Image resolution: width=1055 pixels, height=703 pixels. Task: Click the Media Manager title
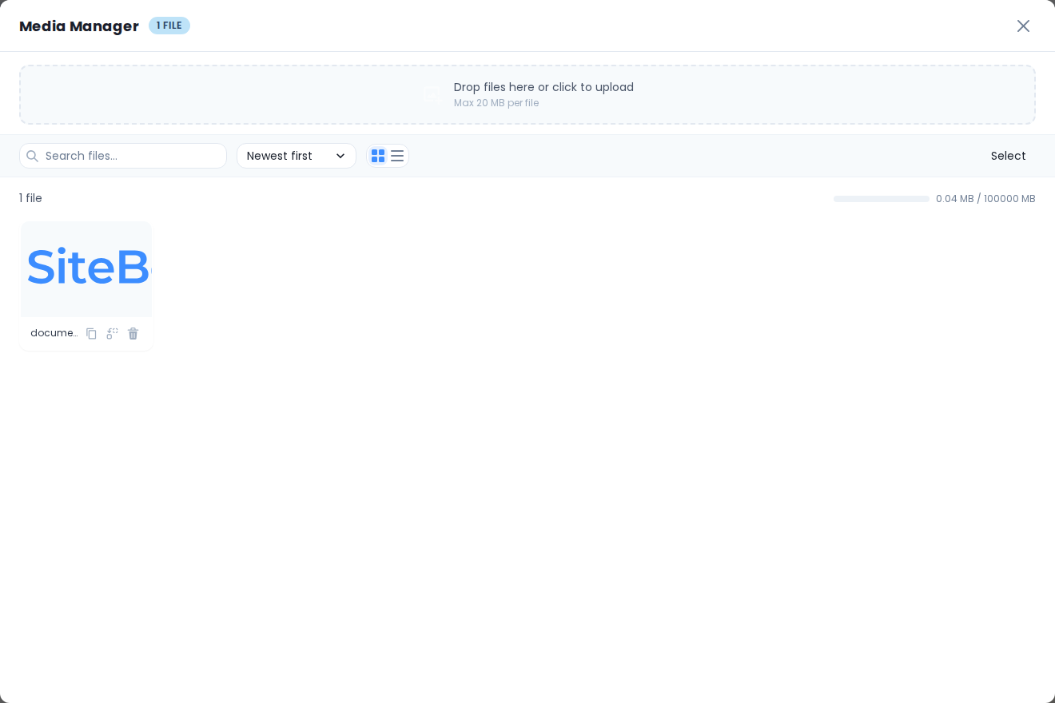tap(79, 26)
